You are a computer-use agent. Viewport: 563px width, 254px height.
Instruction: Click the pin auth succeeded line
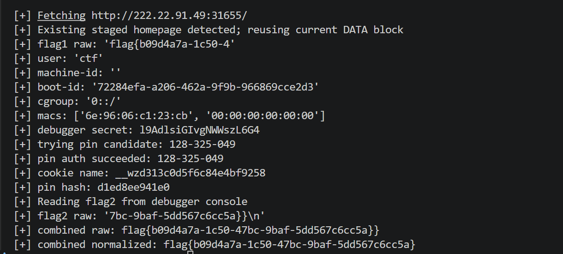pos(130,159)
